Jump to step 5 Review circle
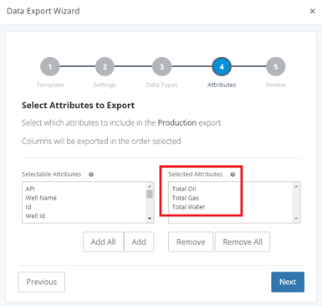The height and width of the screenshot is (306, 322). coord(276,67)
